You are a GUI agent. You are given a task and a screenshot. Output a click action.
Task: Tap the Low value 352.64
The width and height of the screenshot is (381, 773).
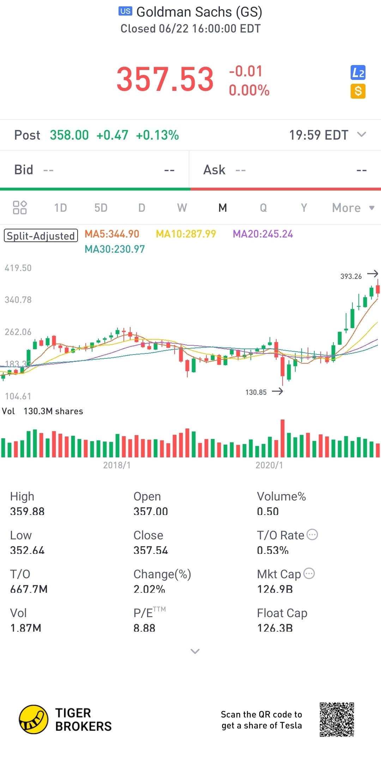[27, 550]
